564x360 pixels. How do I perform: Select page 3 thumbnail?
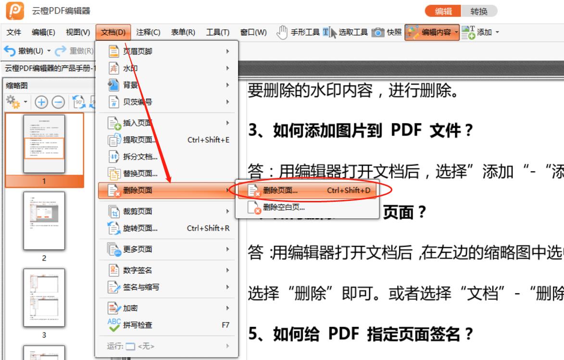pyautogui.click(x=44, y=298)
